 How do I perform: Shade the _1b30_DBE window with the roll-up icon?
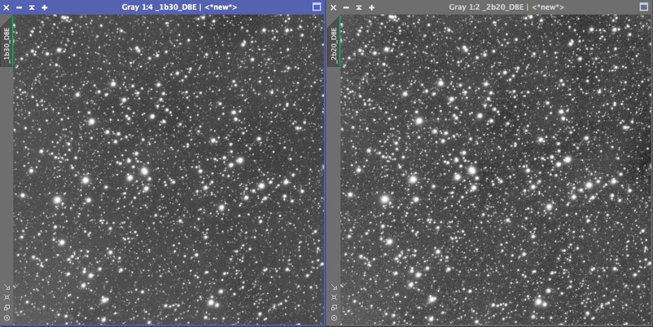pyautogui.click(x=32, y=7)
